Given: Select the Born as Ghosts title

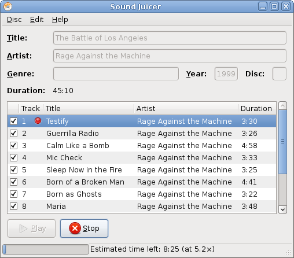Looking at the screenshot, I should point(74,194).
